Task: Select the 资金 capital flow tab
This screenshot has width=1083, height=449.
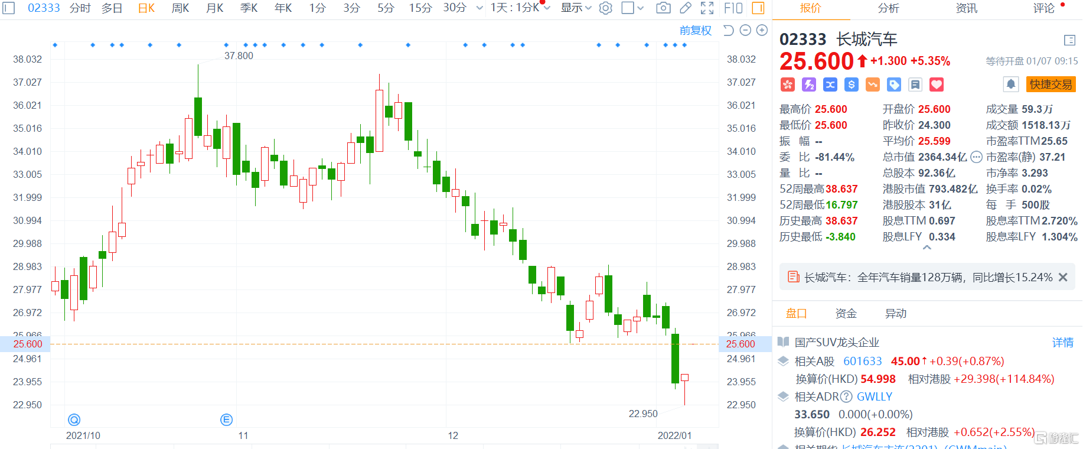Action: pyautogui.click(x=846, y=314)
